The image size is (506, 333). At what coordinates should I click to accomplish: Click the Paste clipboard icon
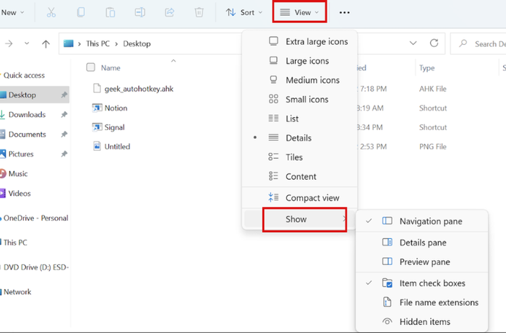(110, 12)
